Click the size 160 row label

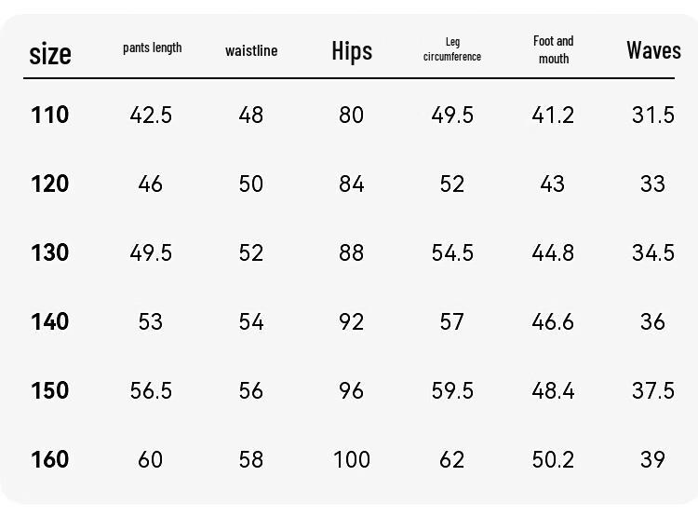coord(50,459)
